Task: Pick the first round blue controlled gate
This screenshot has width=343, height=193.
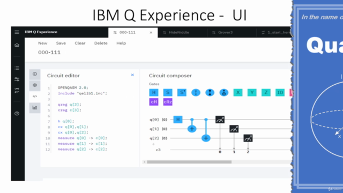Action: pos(196,93)
